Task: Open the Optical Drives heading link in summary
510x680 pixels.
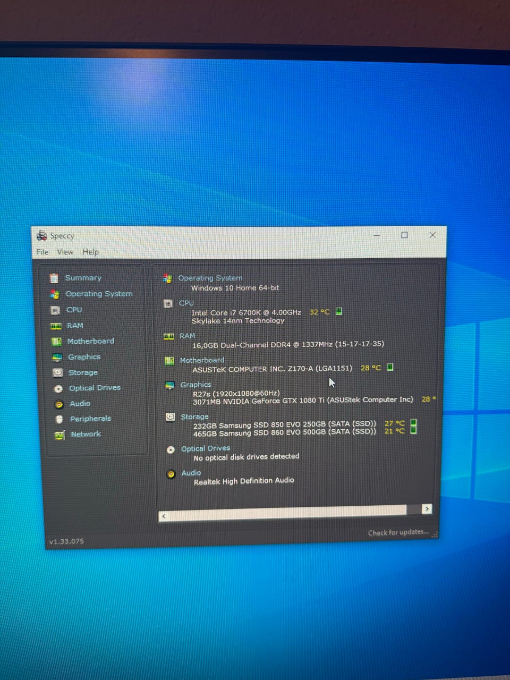Action: [x=206, y=448]
